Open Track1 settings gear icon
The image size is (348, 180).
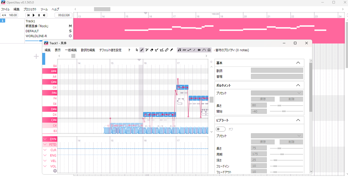(x=70, y=36)
